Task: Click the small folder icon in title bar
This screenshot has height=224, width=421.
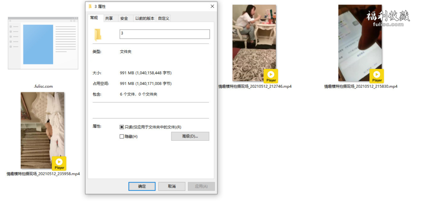Action: (90, 6)
